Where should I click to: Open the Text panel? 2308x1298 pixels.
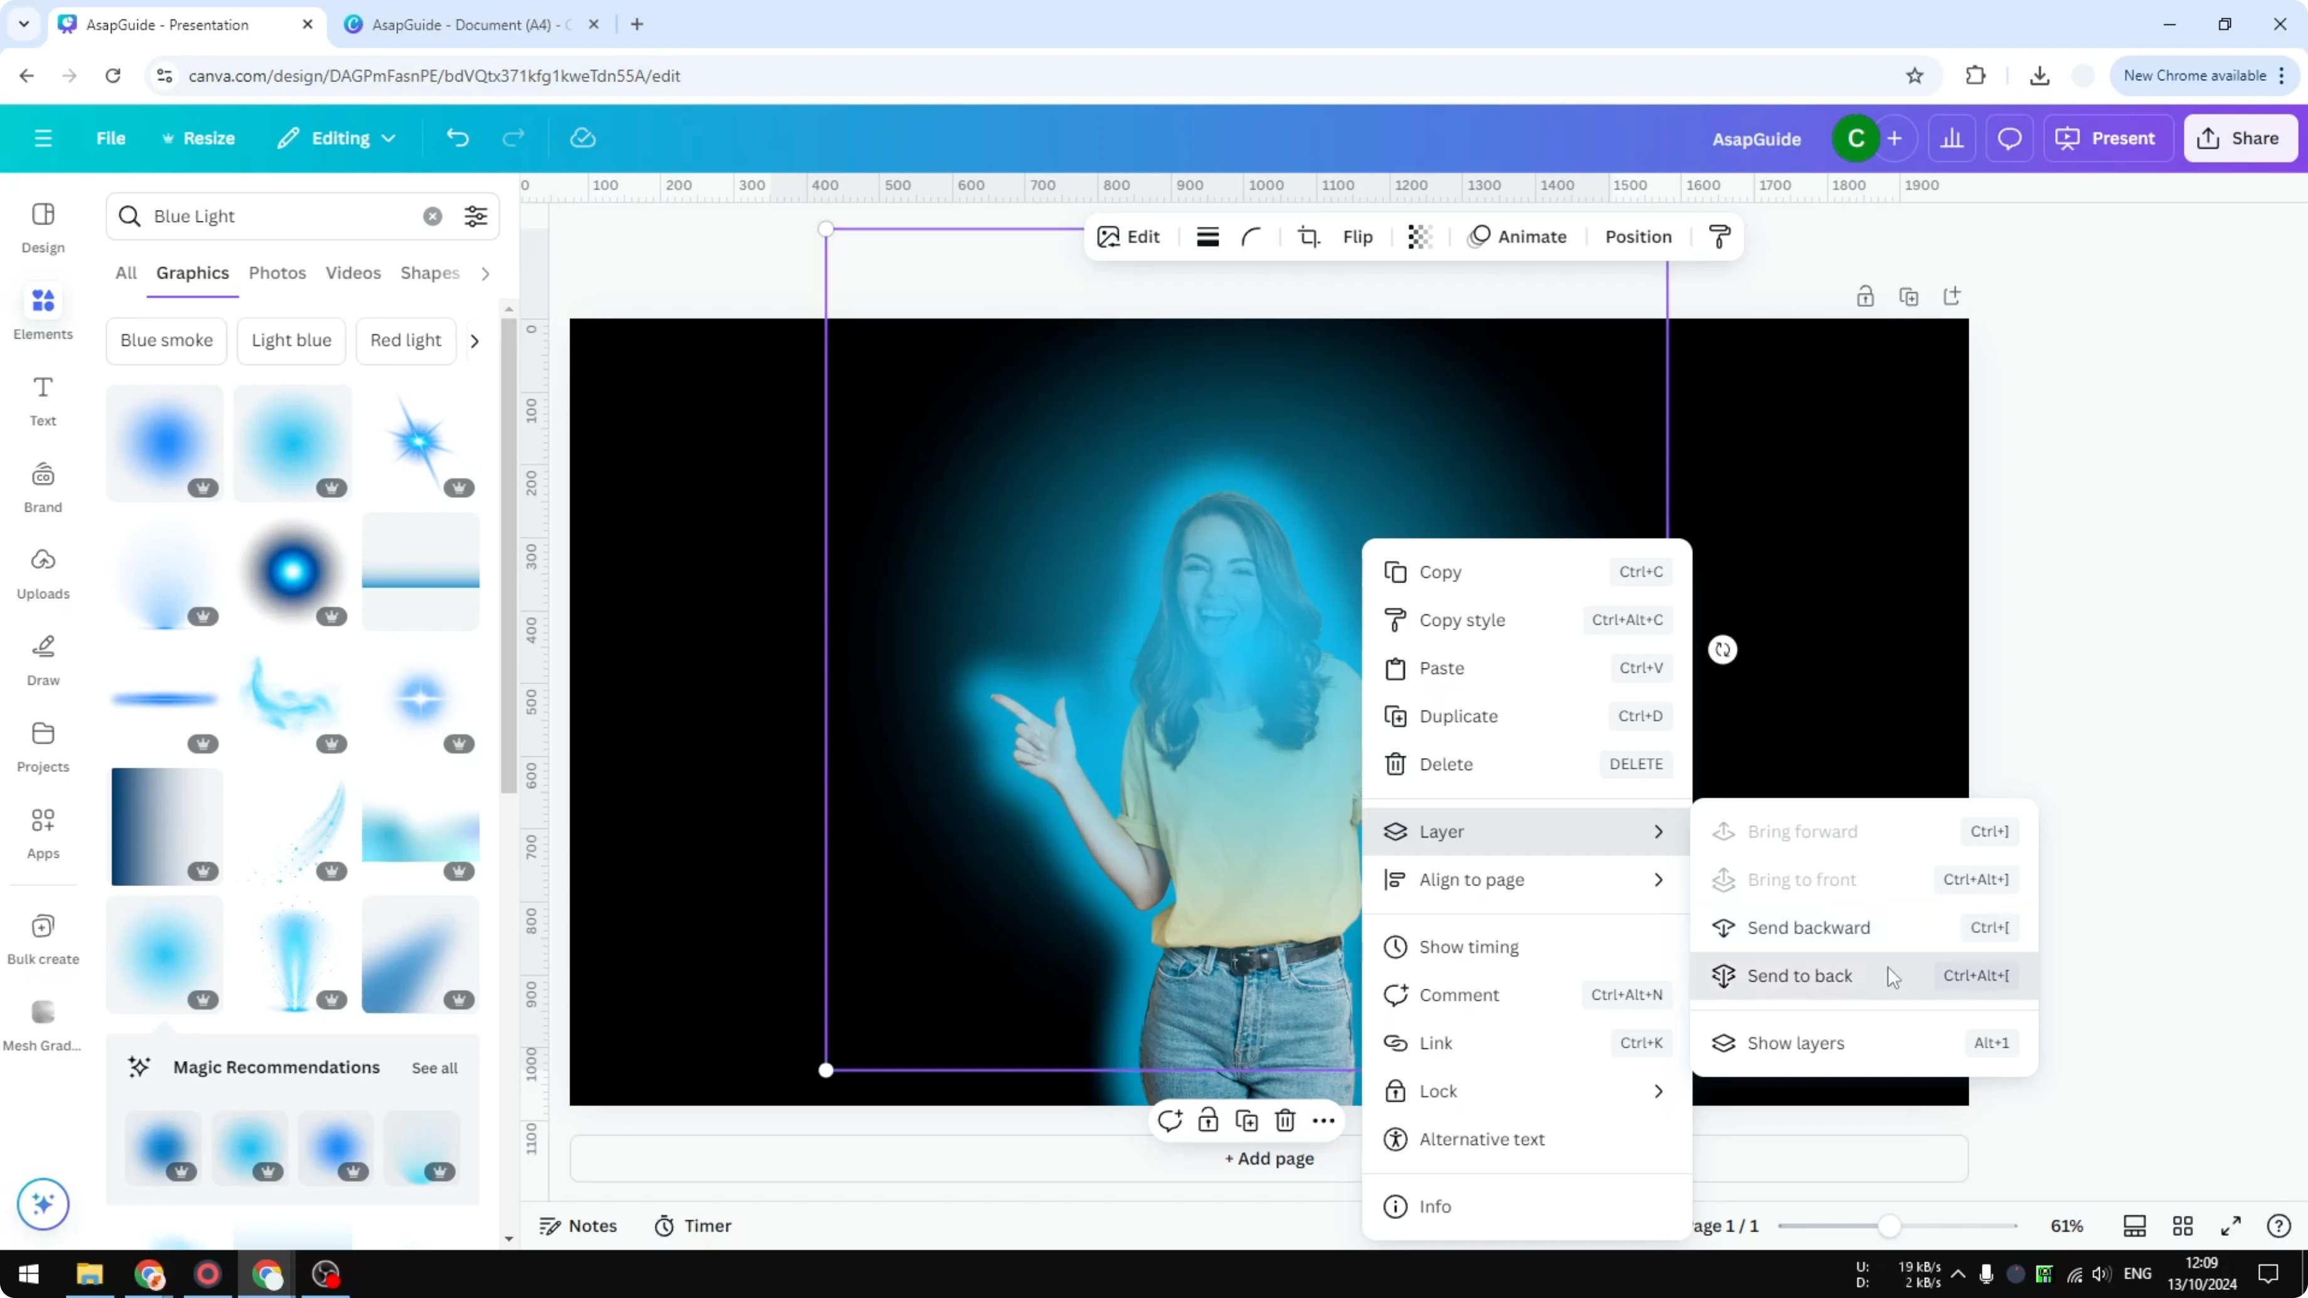point(42,401)
